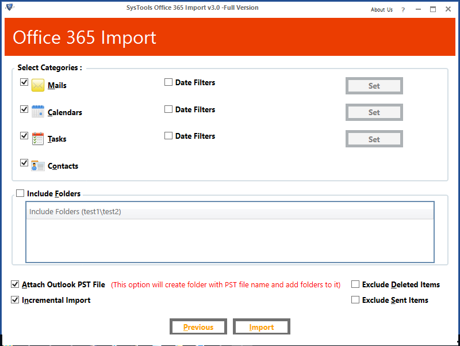Click the Calendars grid icon

[x=38, y=112]
